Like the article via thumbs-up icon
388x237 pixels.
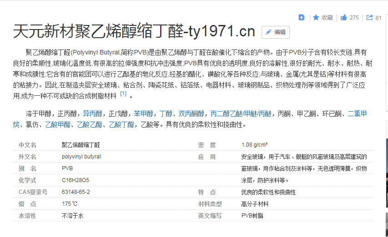pyautogui.click(x=344, y=18)
